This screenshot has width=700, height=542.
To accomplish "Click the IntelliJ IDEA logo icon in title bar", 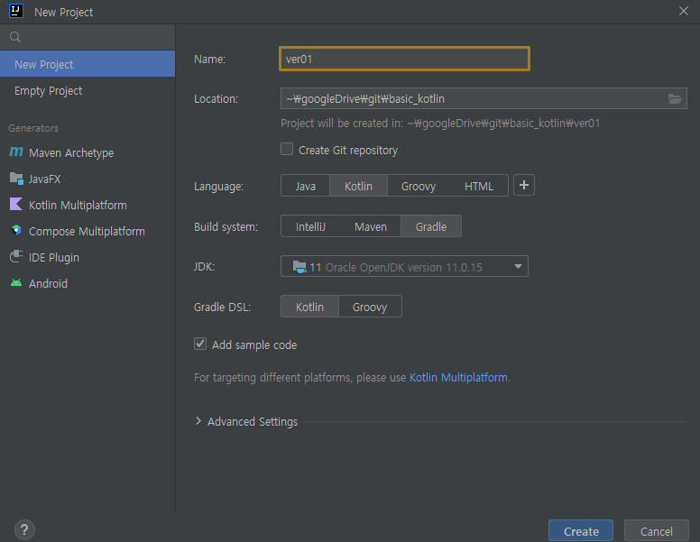I will tap(16, 11).
